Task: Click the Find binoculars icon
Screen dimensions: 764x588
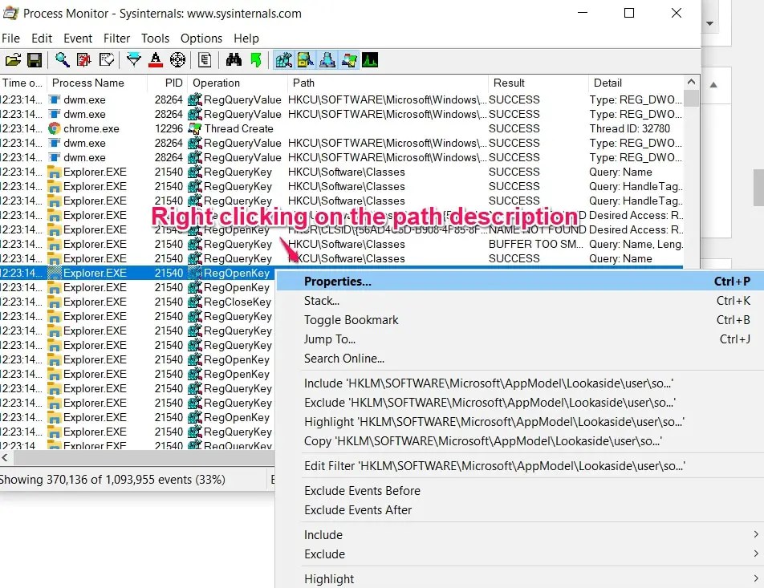Action: tap(234, 60)
